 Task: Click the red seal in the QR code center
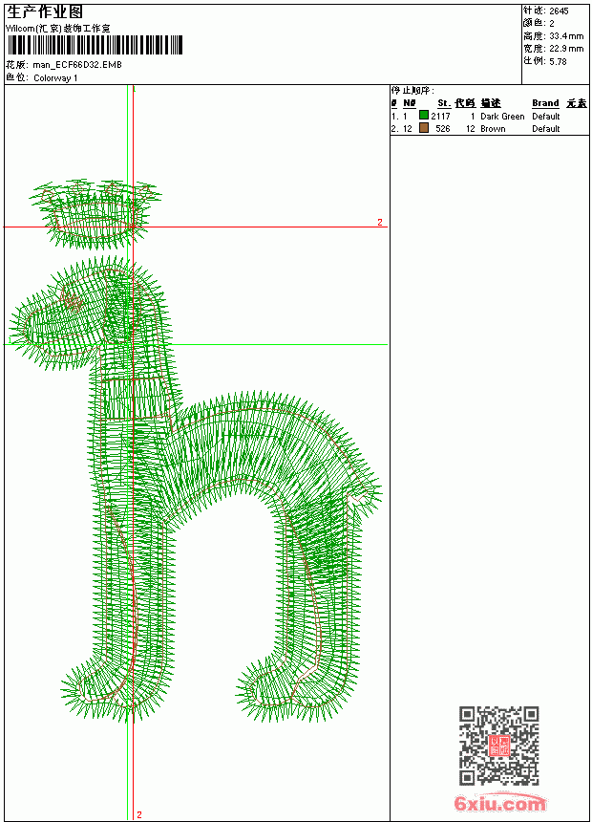[x=499, y=746]
